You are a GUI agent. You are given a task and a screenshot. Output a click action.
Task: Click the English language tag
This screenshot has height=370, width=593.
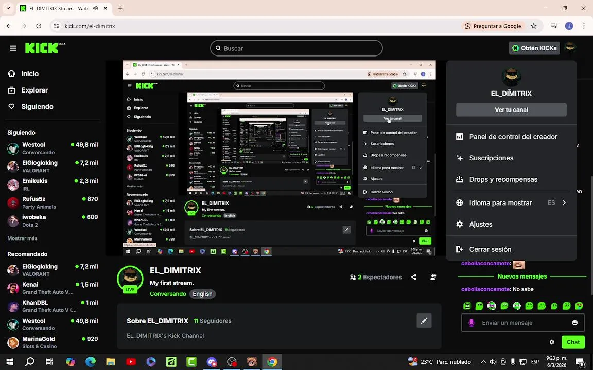coord(202,294)
